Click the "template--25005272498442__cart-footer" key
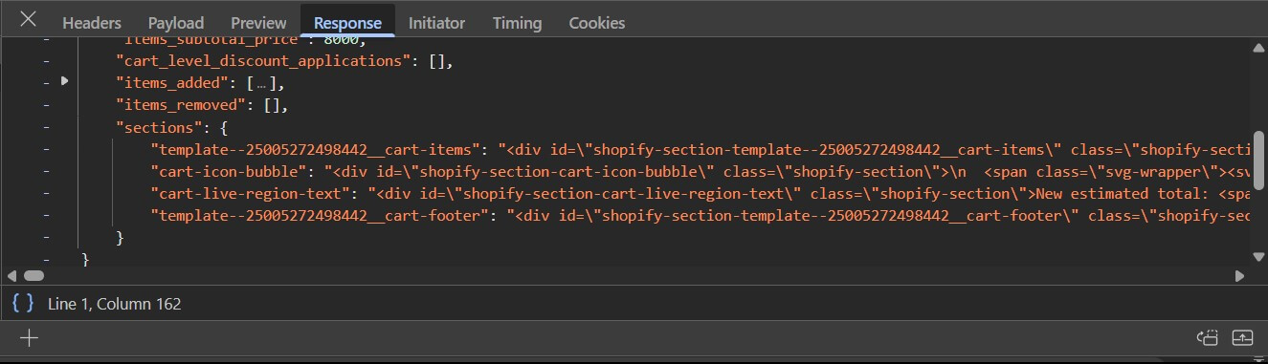Screen dimensions: 1268x364 pos(319,215)
